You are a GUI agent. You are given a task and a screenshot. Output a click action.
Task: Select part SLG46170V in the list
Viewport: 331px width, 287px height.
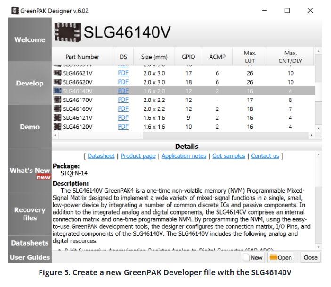(x=184, y=100)
